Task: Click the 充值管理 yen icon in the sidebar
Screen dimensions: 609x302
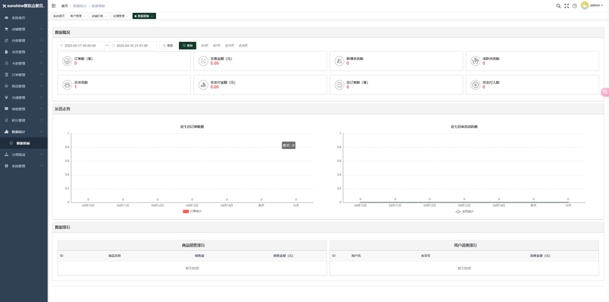Action: [x=6, y=97]
